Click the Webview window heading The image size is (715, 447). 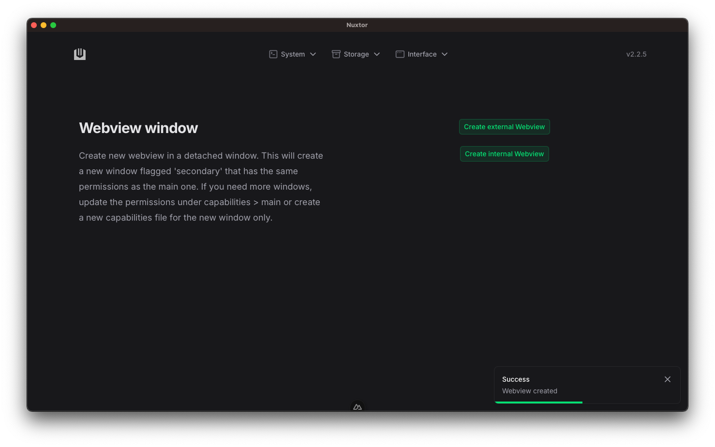tap(138, 128)
